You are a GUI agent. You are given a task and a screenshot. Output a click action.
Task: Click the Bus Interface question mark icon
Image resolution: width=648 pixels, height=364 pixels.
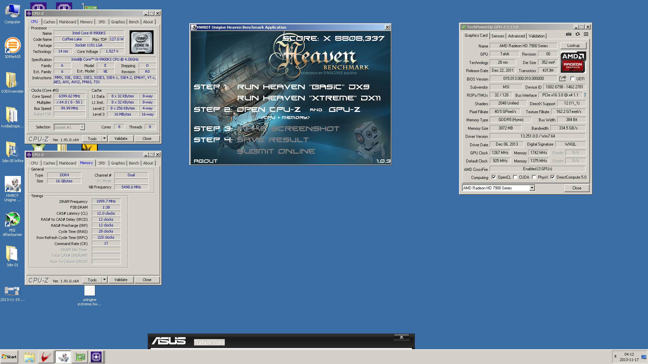585,95
